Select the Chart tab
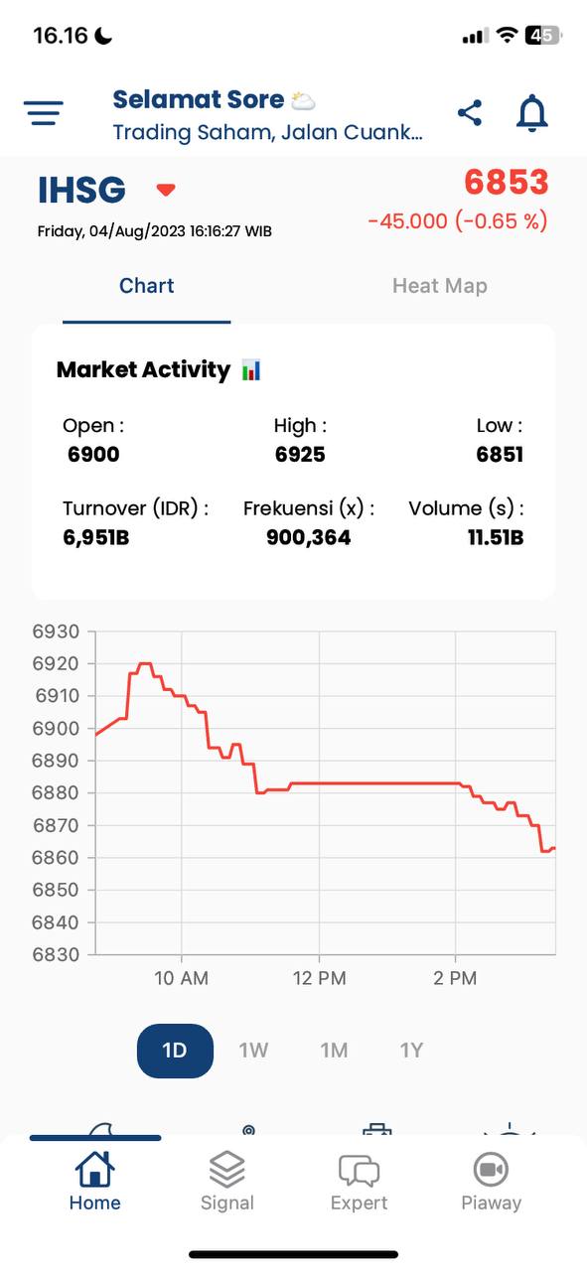The width and height of the screenshot is (587, 1271). tap(147, 286)
